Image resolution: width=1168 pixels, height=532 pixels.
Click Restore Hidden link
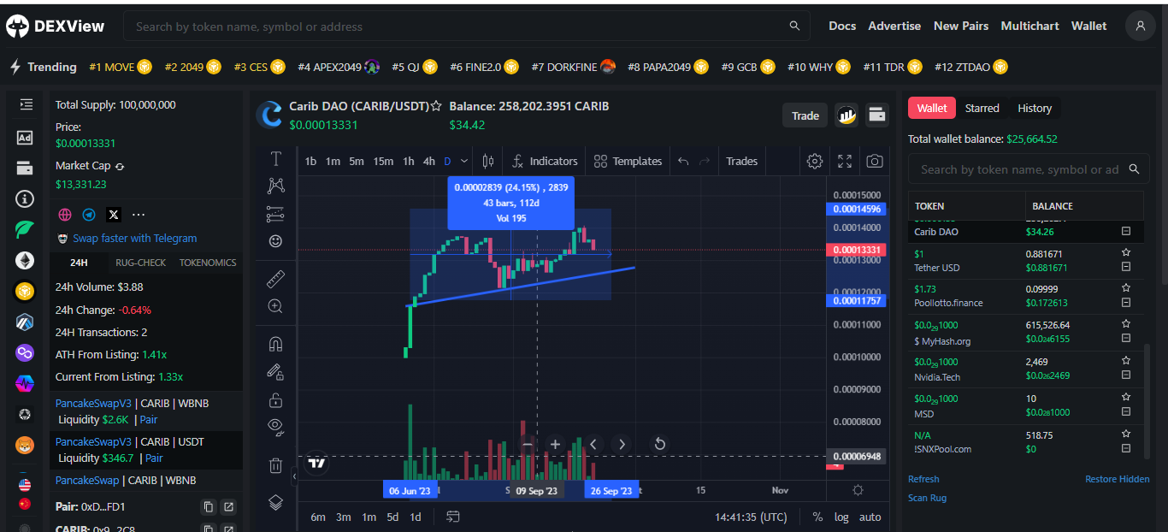[1117, 479]
